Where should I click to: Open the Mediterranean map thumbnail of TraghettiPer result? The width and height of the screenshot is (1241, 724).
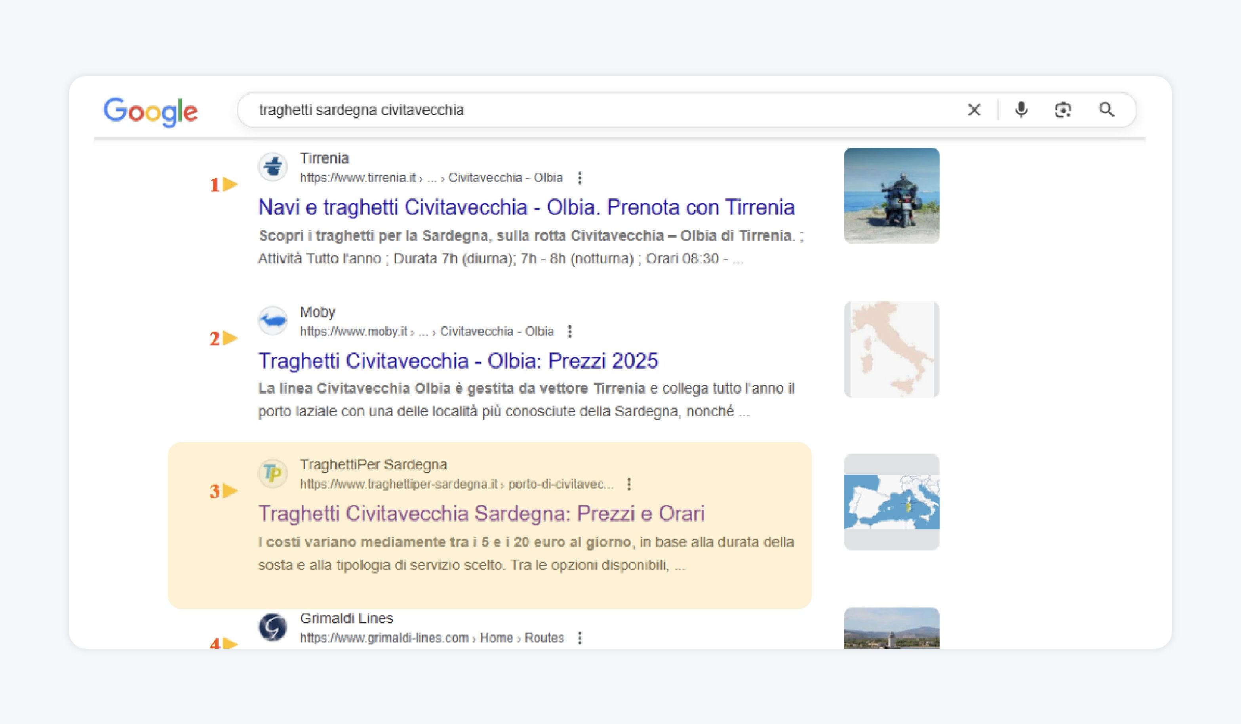[x=891, y=502]
